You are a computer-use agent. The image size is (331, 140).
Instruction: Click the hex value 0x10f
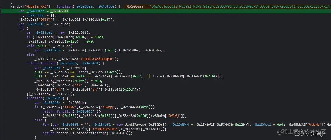tap(141, 116)
